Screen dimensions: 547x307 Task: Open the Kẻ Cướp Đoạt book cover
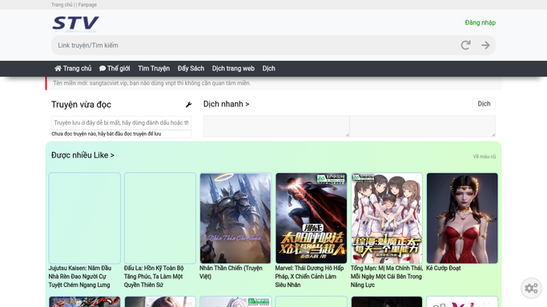tap(462, 218)
